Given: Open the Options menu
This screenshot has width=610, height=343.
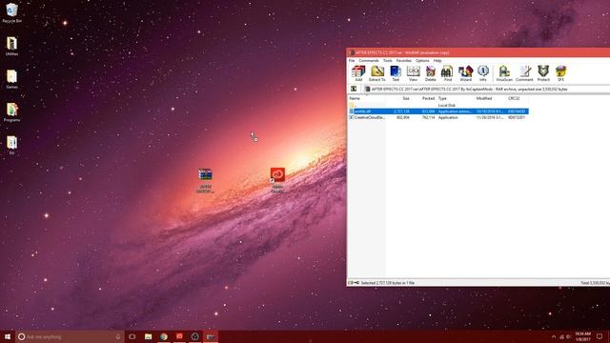Looking at the screenshot, I should tap(422, 61).
